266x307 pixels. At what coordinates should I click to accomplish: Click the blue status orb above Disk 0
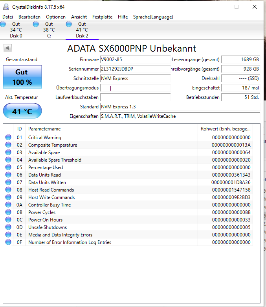(x=3, y=24)
